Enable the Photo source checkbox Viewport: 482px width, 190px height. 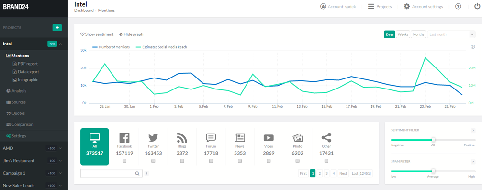[x=297, y=161]
